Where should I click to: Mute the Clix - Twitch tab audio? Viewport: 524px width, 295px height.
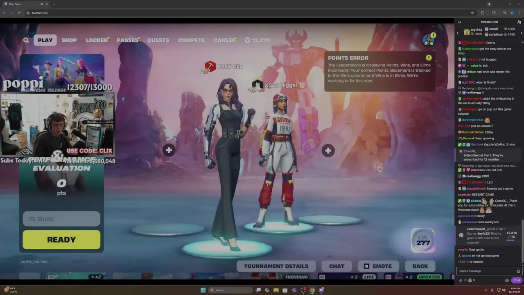click(x=42, y=4)
